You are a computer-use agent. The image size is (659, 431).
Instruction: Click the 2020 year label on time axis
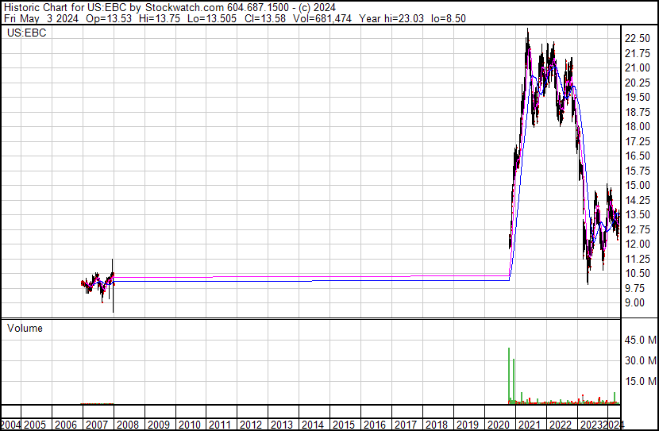pyautogui.click(x=499, y=425)
